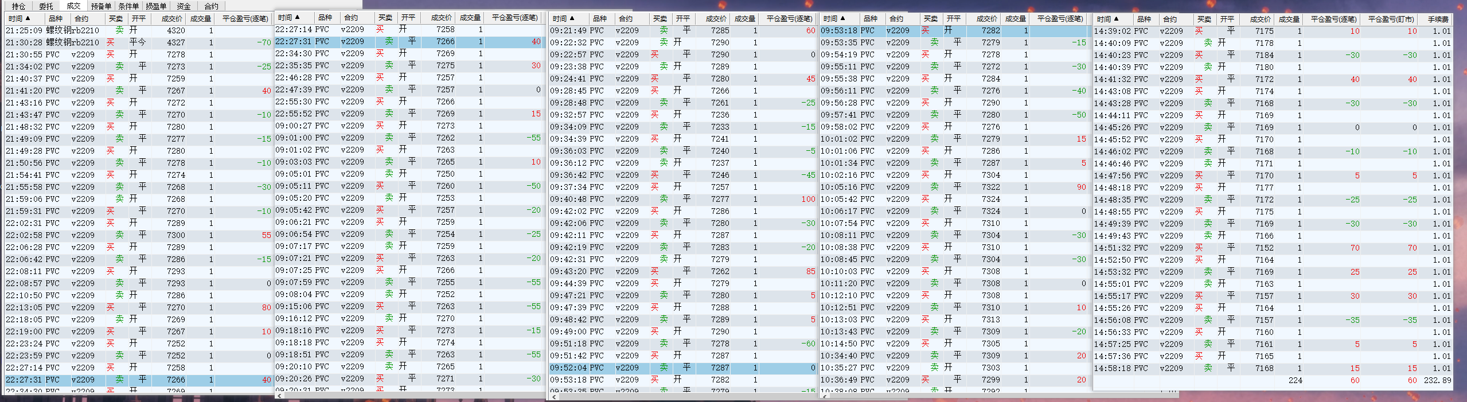
Task: Click price 4327 in the 21:30:28 row
Action: pyautogui.click(x=175, y=42)
